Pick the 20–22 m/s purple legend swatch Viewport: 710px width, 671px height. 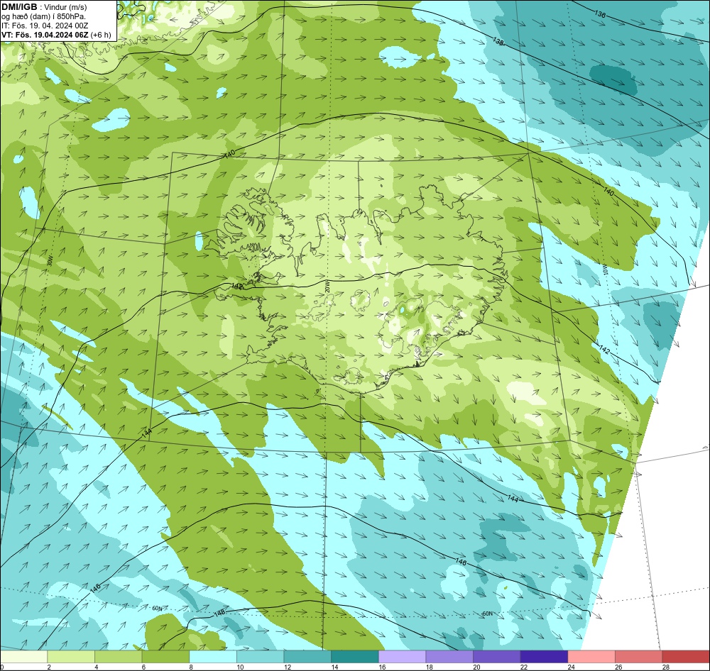(497, 657)
